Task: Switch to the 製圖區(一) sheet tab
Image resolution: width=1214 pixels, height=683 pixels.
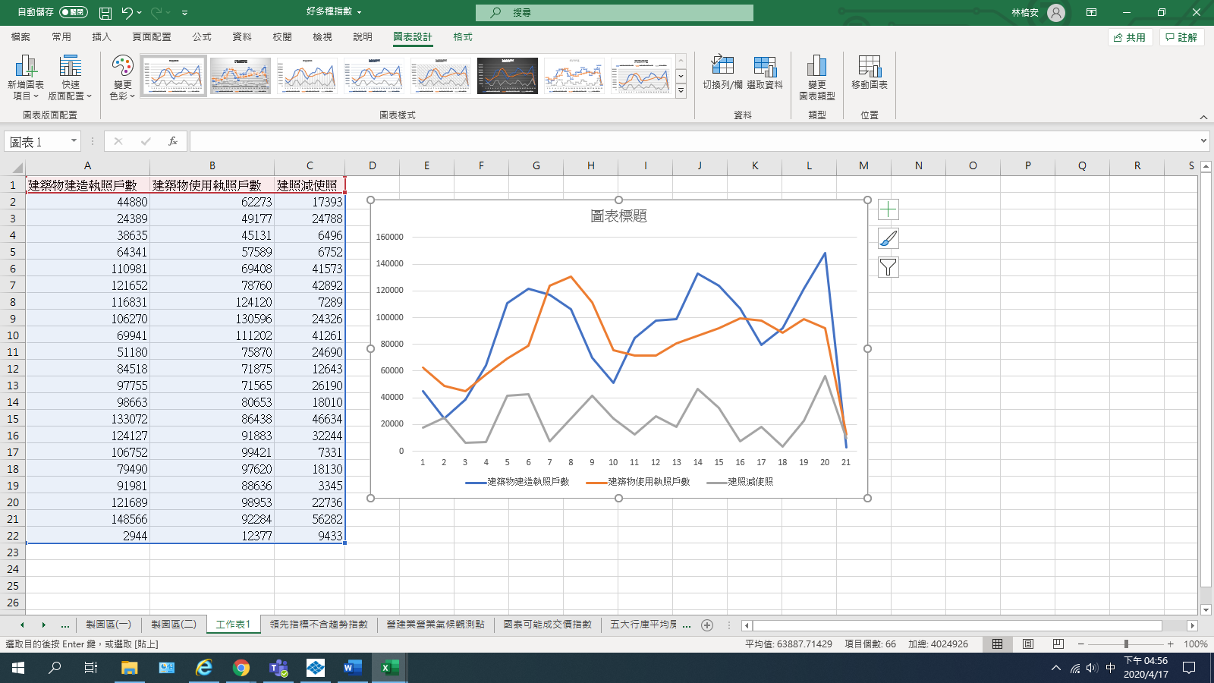Action: pyautogui.click(x=108, y=625)
